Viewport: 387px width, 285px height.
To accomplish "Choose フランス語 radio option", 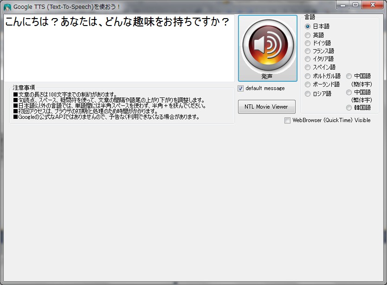I will click(x=308, y=51).
